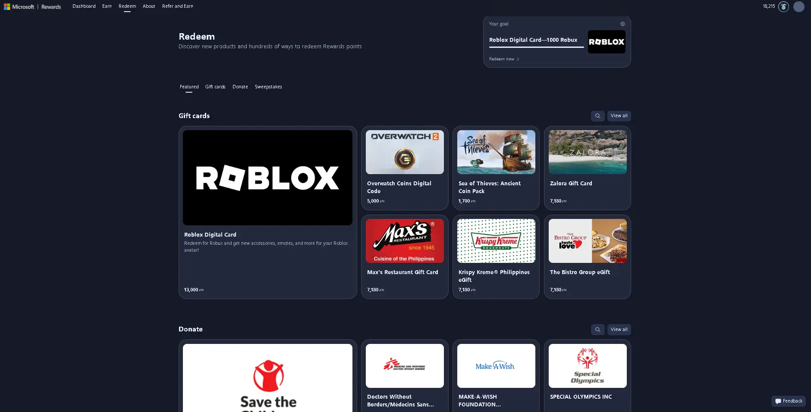This screenshot has width=811, height=412.
Task: Click the Roblox Digital Card title text
Action: pos(210,235)
